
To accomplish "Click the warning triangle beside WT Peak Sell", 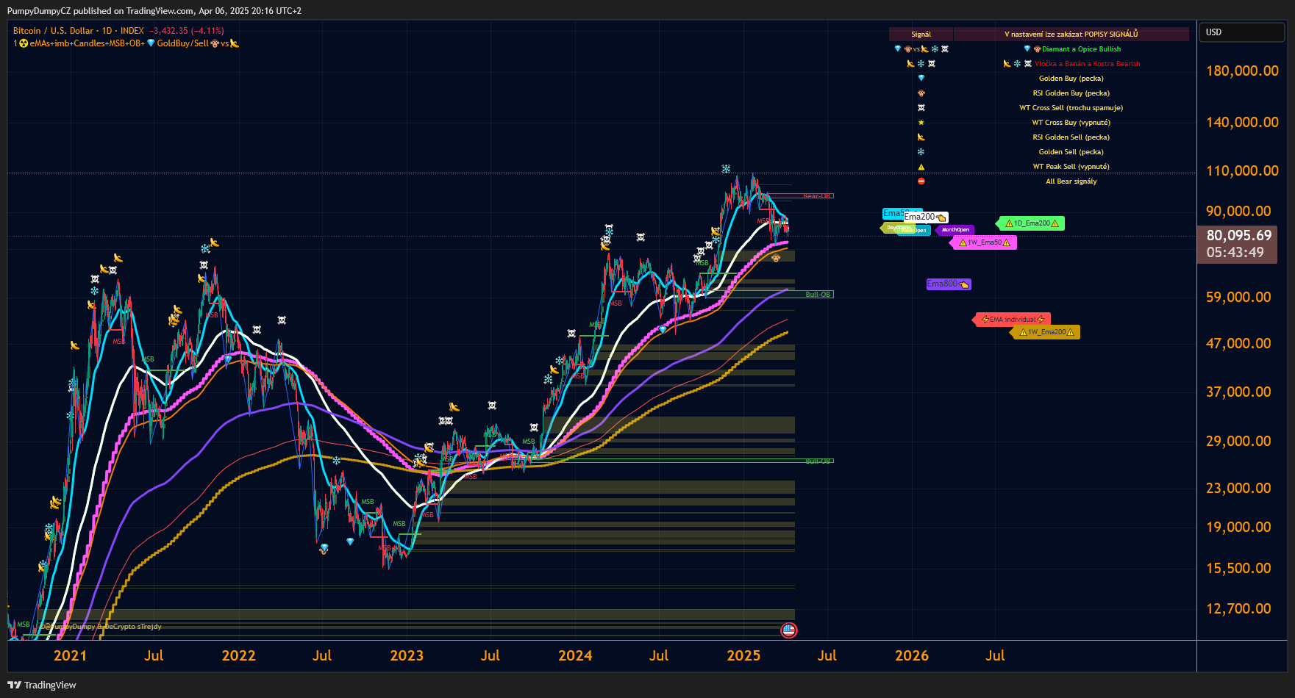I will [921, 167].
